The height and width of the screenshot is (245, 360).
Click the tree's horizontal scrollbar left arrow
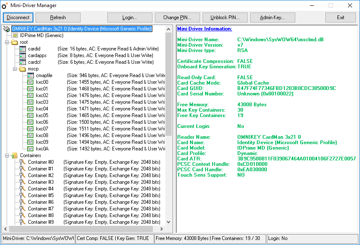[5, 229]
